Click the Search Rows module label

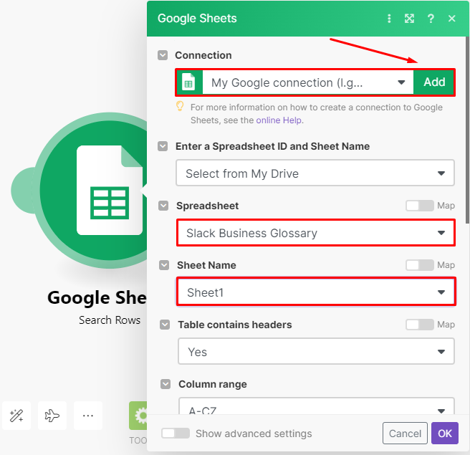110,320
